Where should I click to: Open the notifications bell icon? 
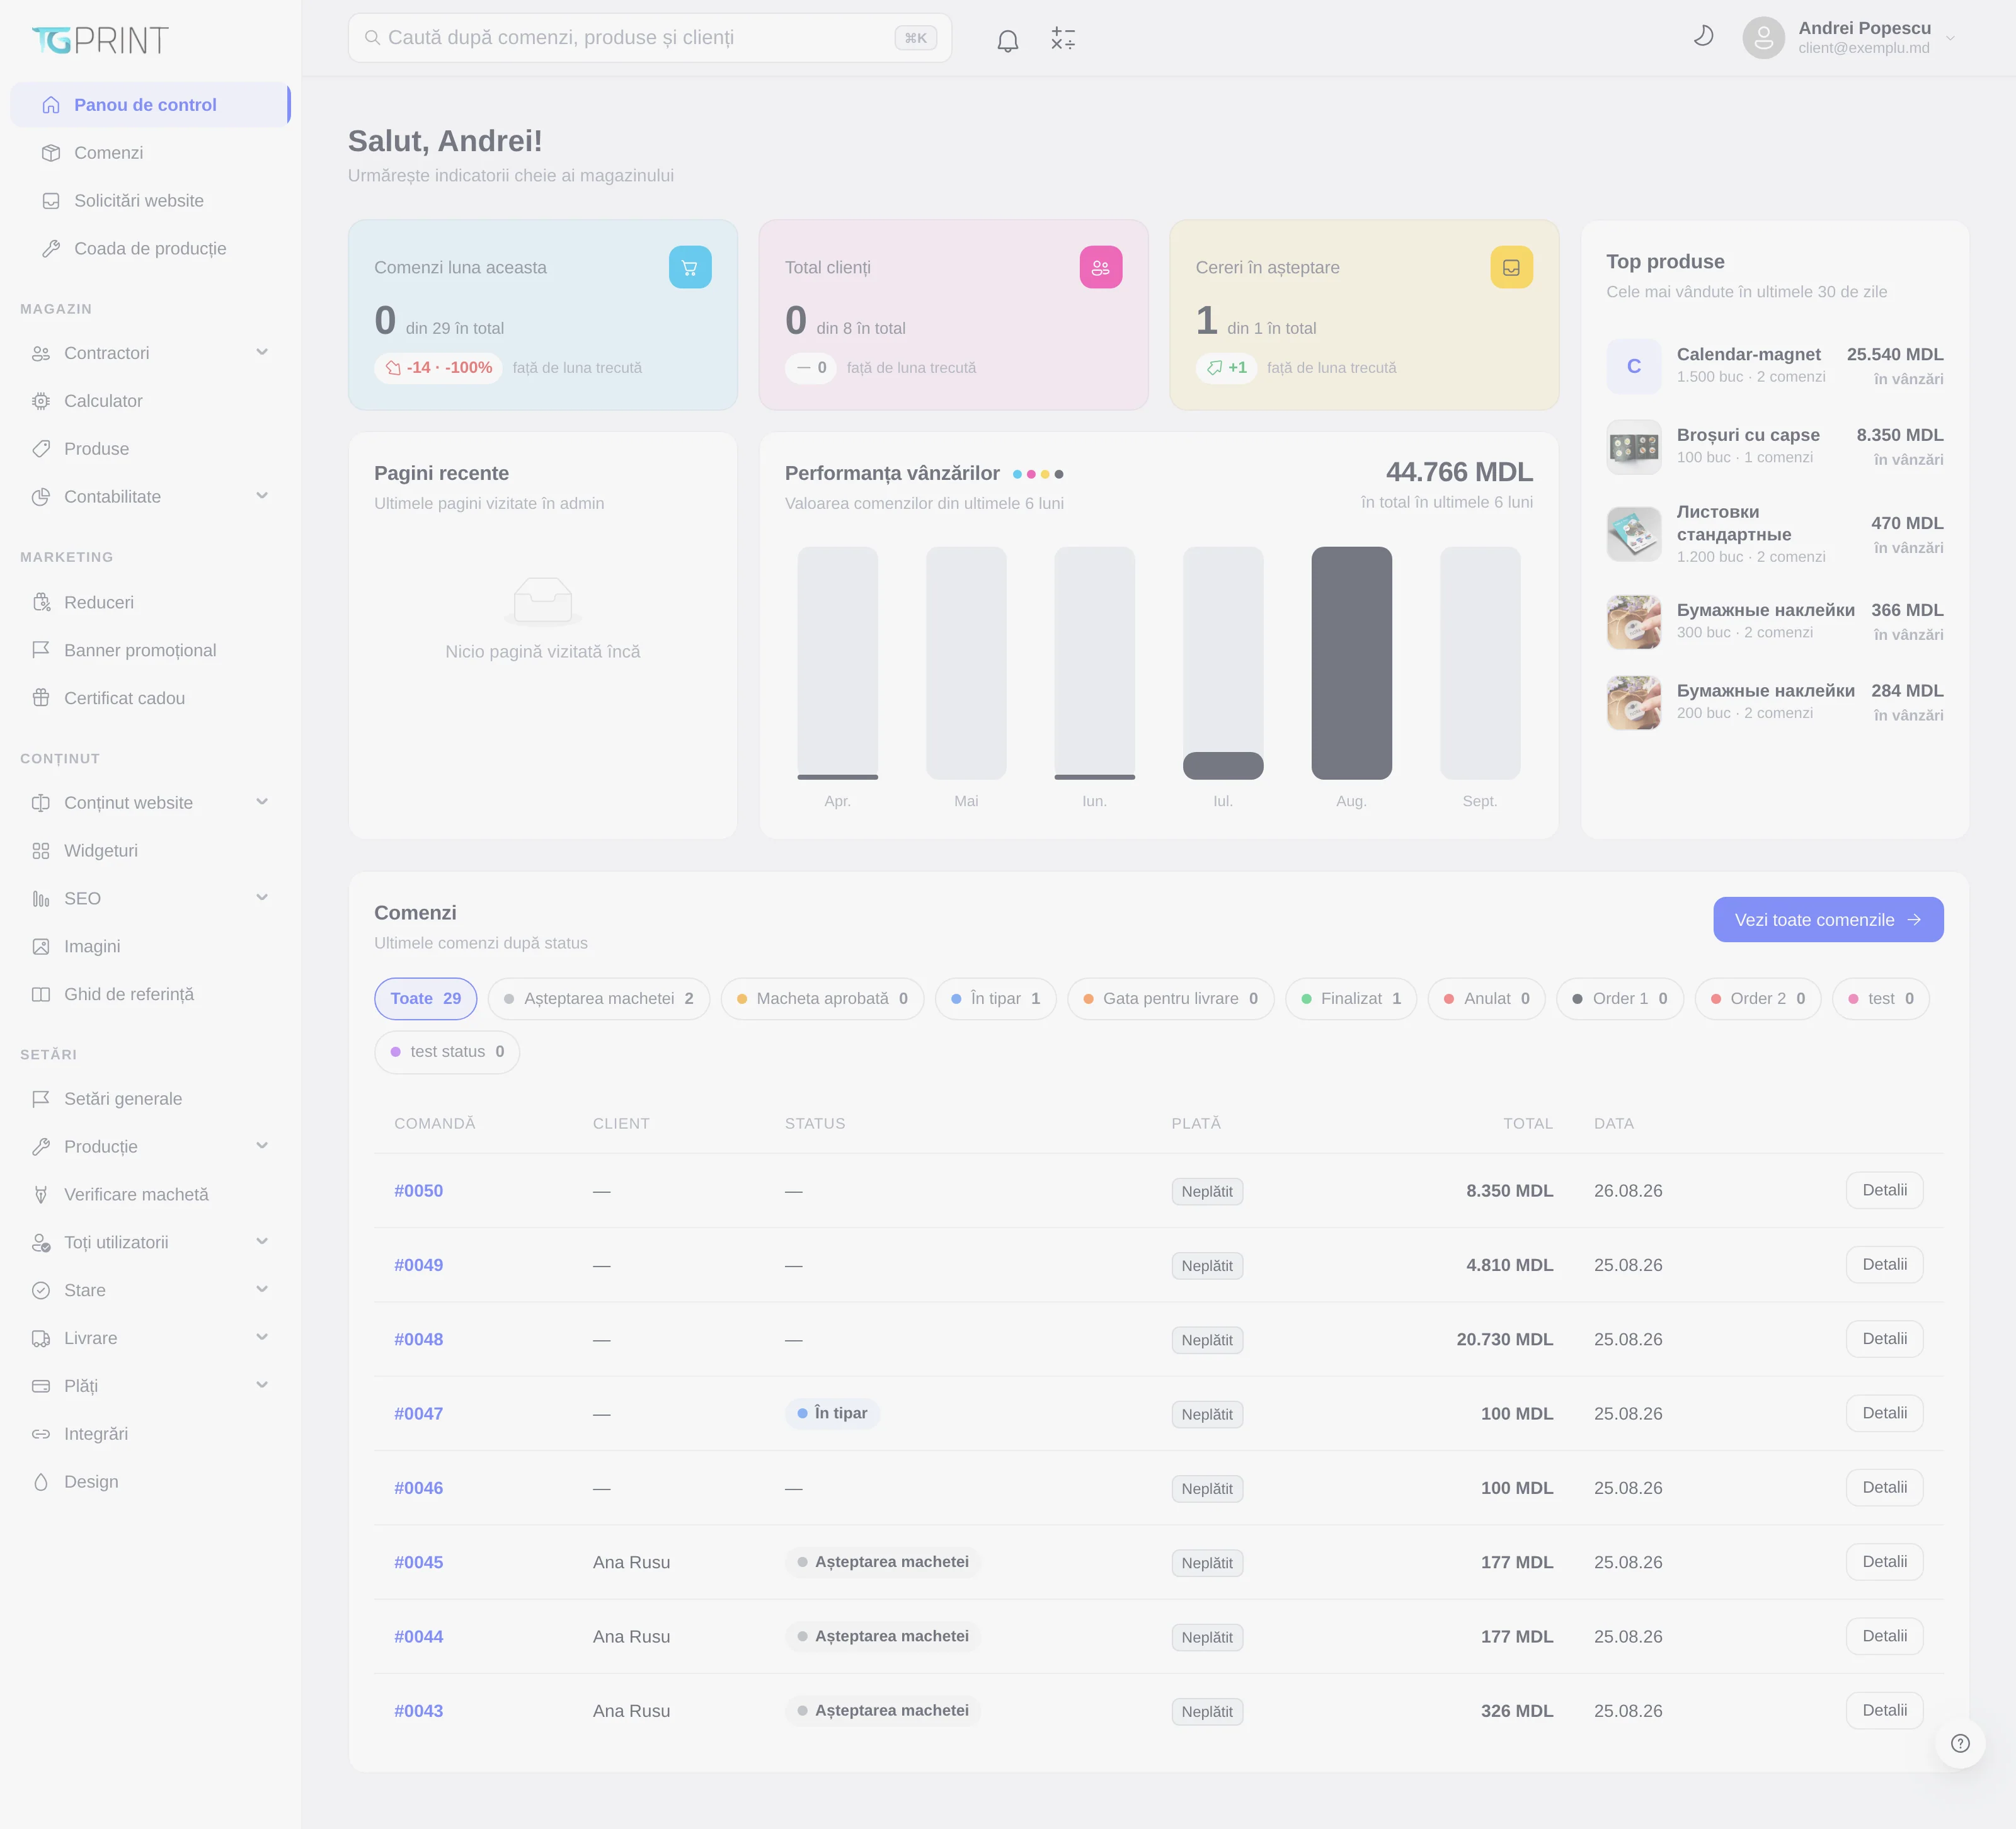click(x=1007, y=39)
